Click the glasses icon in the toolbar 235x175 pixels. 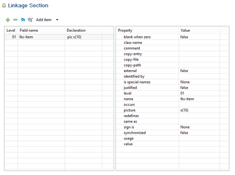tap(30, 20)
